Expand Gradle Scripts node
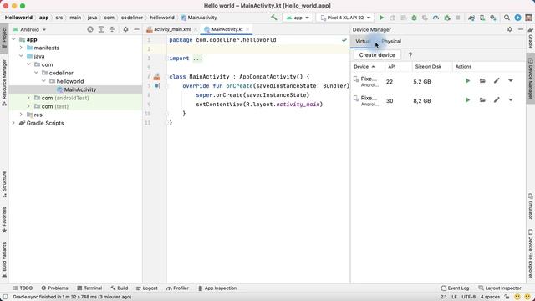The image size is (535, 301). [x=13, y=123]
